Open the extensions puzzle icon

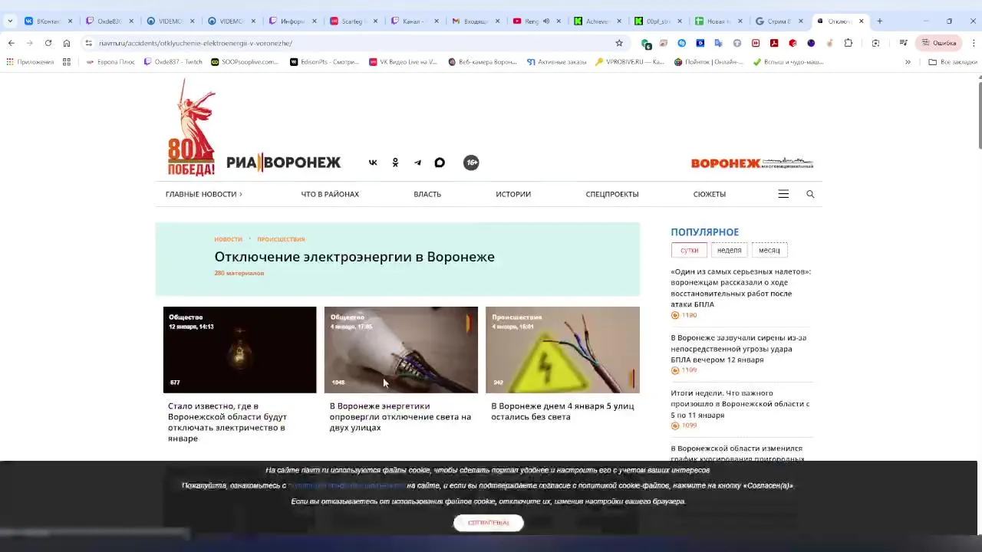click(x=848, y=43)
